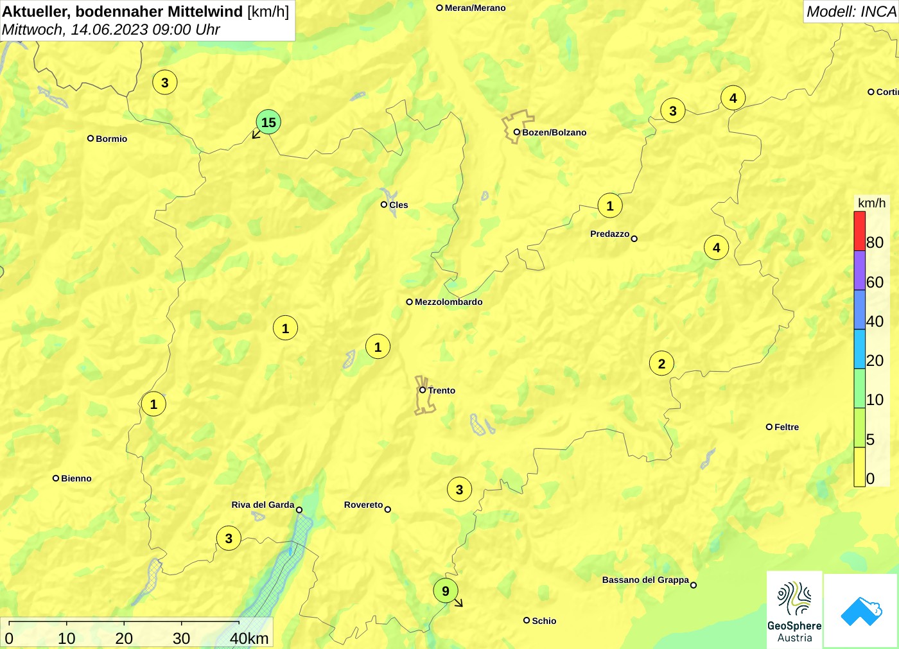This screenshot has width=899, height=649.
Task: Select the yellow 0 km/h legend swatch
Action: coord(860,467)
